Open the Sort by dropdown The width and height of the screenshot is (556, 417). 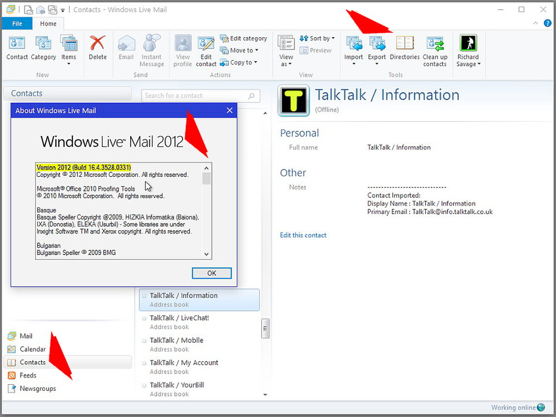317,38
